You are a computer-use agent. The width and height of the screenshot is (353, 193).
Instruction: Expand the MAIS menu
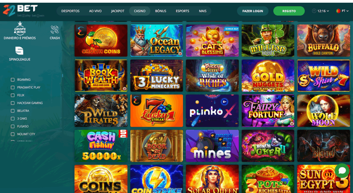point(203,11)
